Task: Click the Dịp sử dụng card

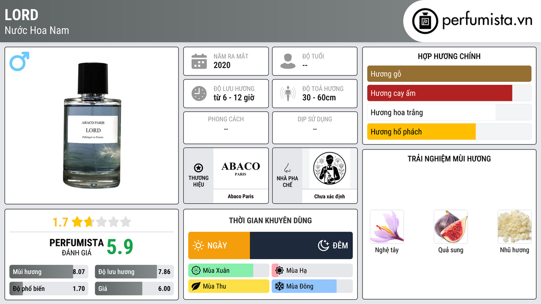Action: click(315, 128)
